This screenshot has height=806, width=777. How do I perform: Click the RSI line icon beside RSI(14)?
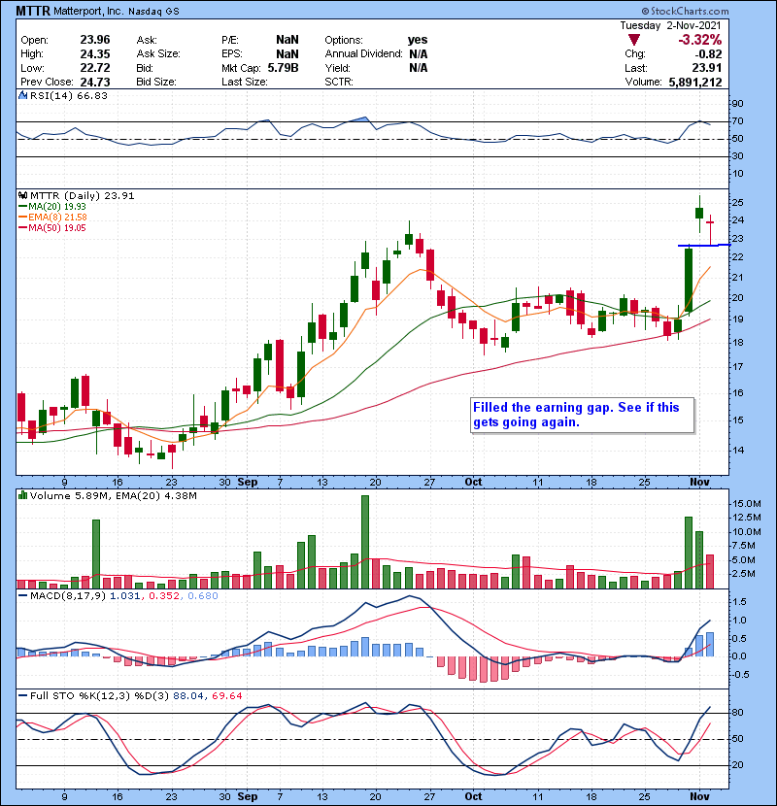pyautogui.click(x=22, y=95)
